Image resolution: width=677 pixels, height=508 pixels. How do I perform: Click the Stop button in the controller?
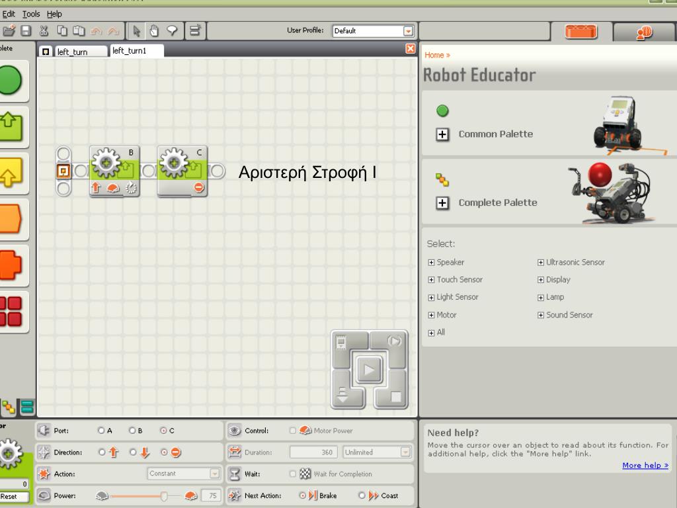pyautogui.click(x=395, y=397)
